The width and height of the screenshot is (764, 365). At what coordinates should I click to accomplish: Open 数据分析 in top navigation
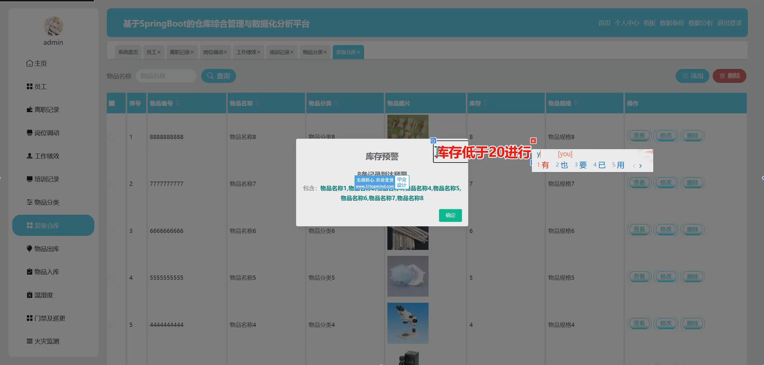point(700,23)
